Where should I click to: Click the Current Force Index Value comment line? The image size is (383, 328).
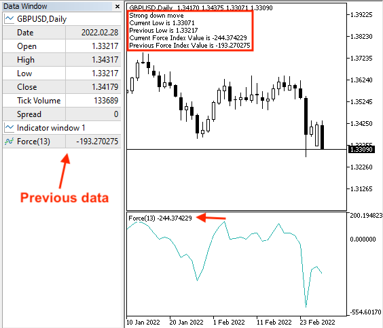(x=188, y=37)
